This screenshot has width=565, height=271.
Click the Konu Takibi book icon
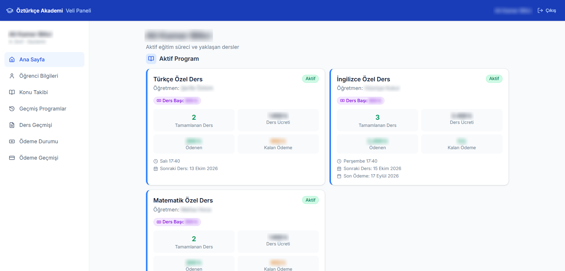click(12, 92)
